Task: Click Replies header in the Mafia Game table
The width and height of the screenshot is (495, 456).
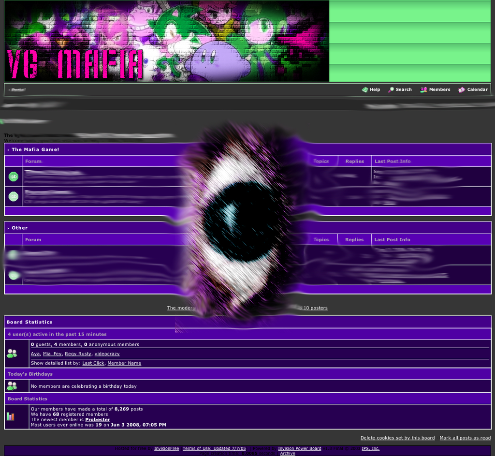Action: click(354, 161)
